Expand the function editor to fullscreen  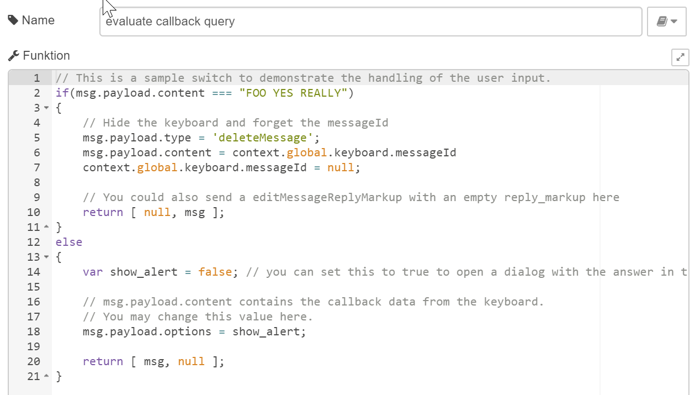(680, 57)
